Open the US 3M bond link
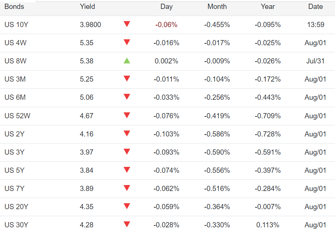Viewport: 335px width, 234px height. pos(15,79)
